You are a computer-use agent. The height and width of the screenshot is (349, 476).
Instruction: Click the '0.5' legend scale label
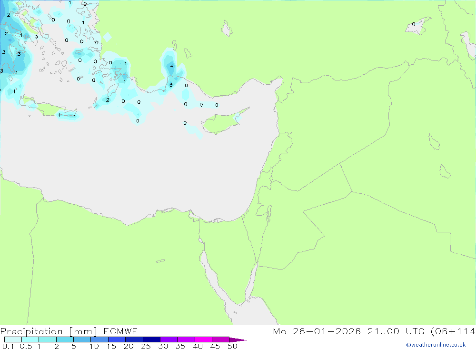pos(26,346)
